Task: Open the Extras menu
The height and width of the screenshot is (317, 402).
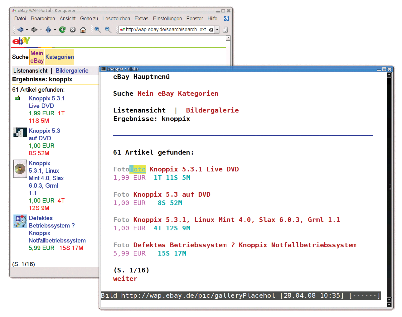Action: 142,19
